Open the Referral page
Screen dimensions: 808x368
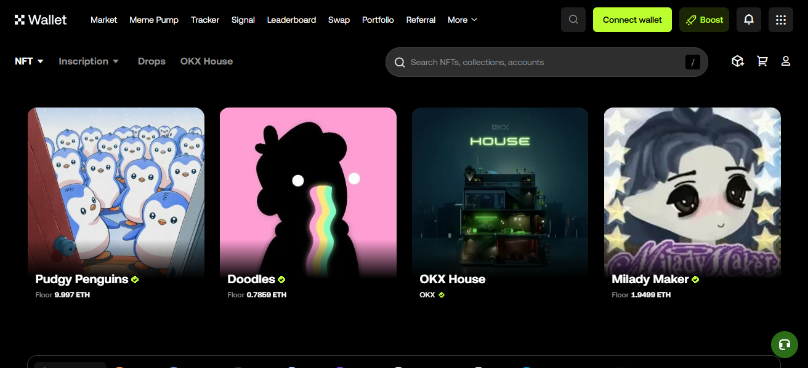click(421, 20)
